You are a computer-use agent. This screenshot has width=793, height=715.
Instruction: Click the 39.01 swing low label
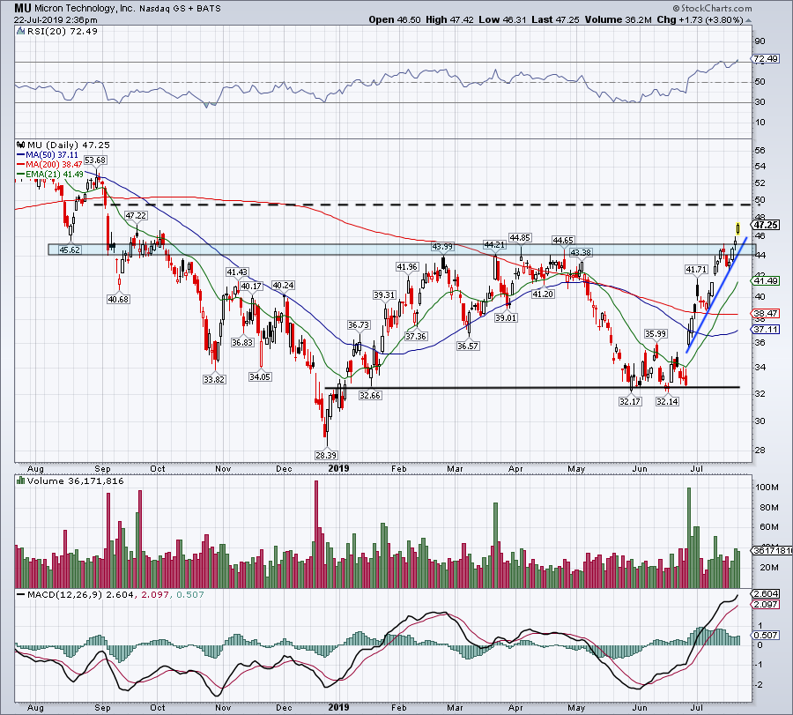(506, 317)
